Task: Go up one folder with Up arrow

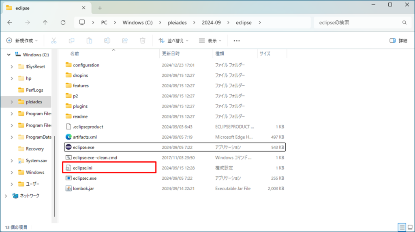Action: 45,23
